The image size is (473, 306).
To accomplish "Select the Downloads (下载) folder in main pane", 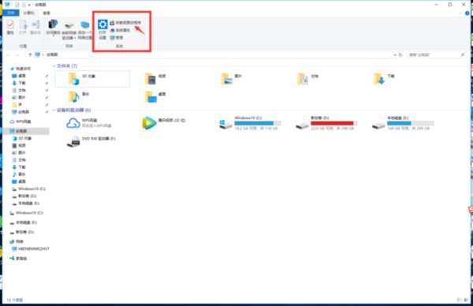I will (384, 79).
